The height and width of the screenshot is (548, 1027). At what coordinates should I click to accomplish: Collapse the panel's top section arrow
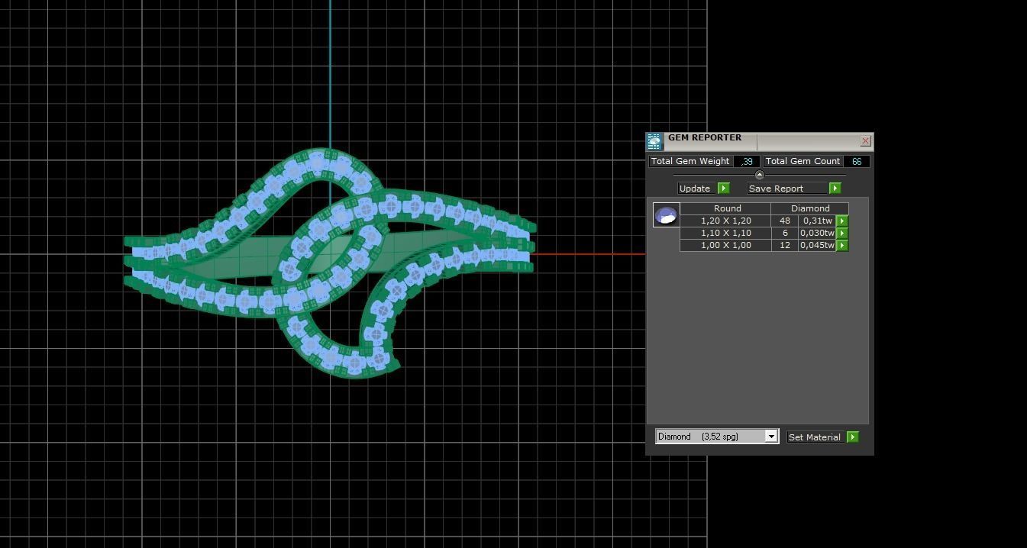click(759, 175)
